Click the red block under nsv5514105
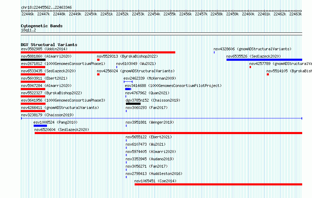 click(268, 74)
